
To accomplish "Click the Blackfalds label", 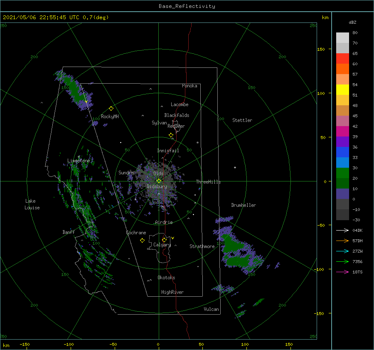I will 177,115.
